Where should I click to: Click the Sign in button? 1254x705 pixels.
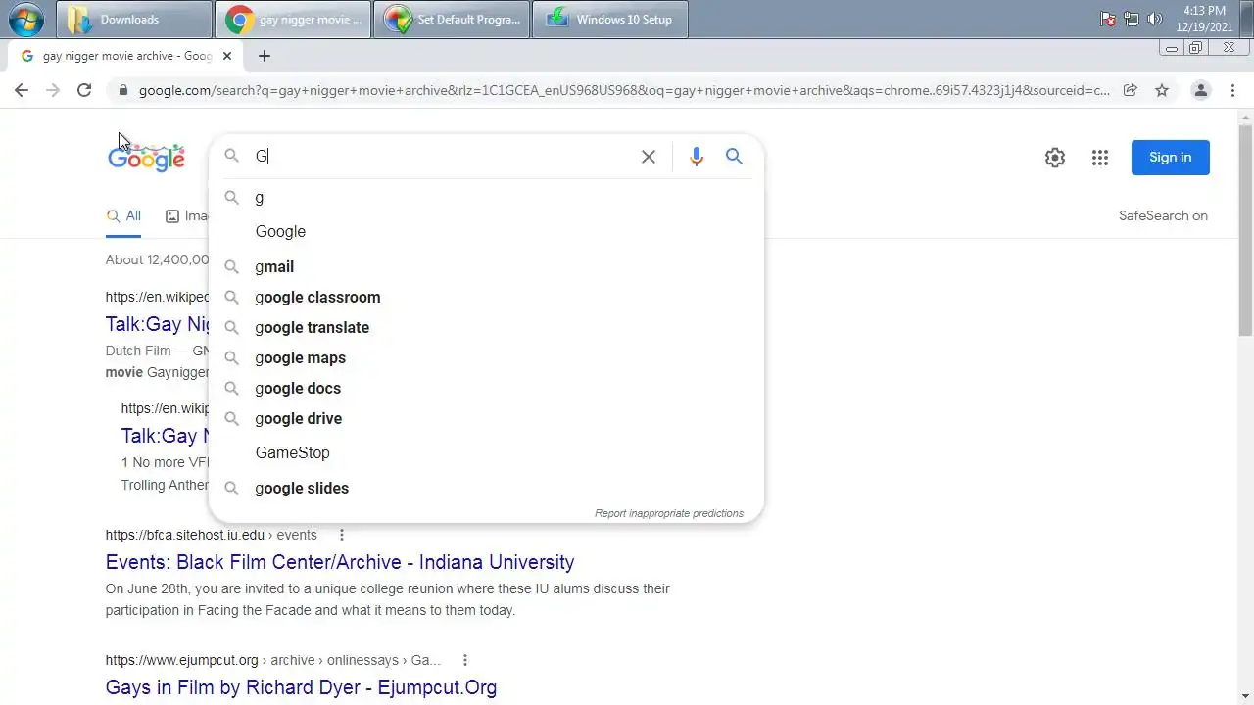(1170, 158)
